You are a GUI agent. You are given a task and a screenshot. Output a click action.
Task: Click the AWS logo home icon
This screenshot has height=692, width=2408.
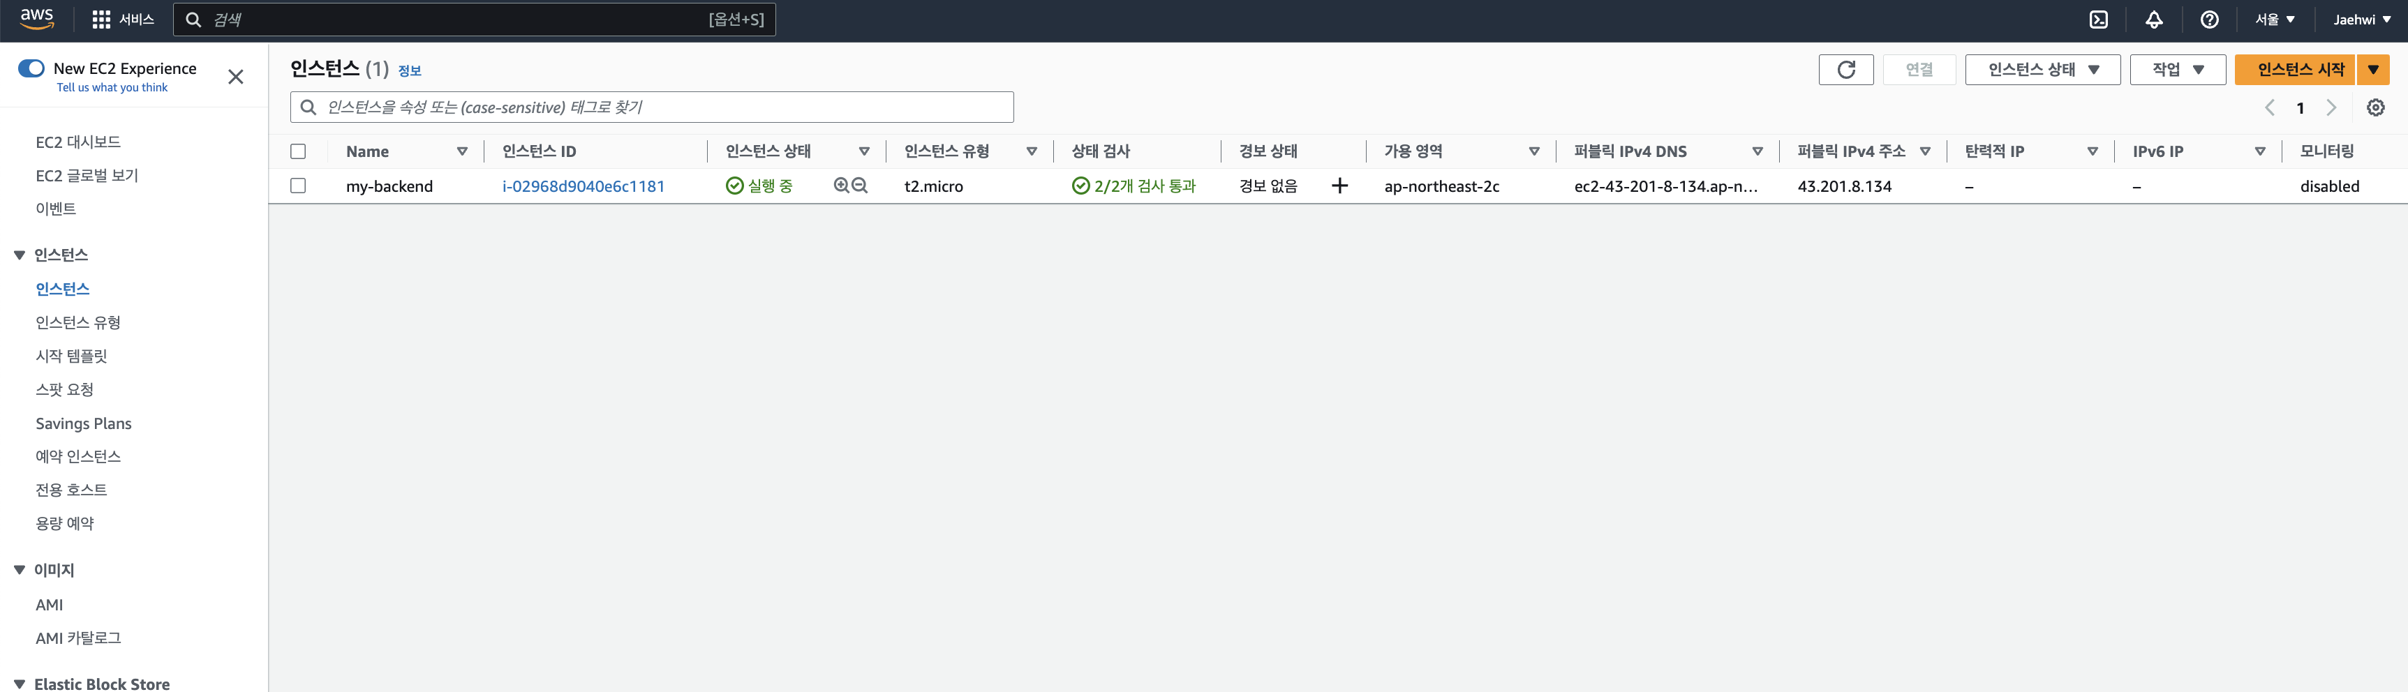(38, 20)
